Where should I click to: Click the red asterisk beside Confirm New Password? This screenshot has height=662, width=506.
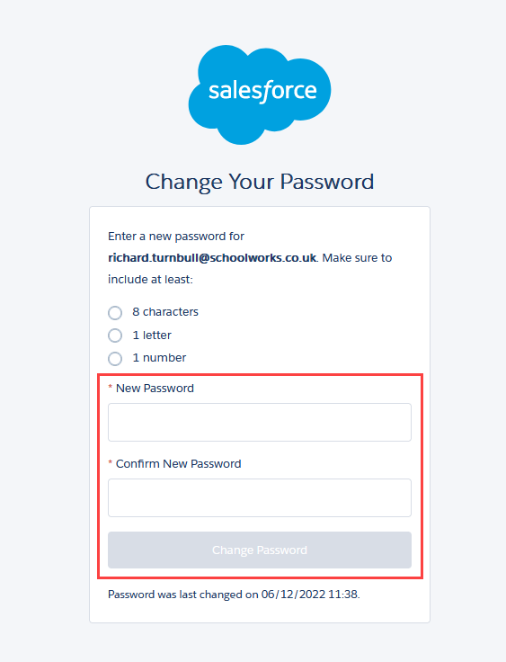click(x=111, y=462)
